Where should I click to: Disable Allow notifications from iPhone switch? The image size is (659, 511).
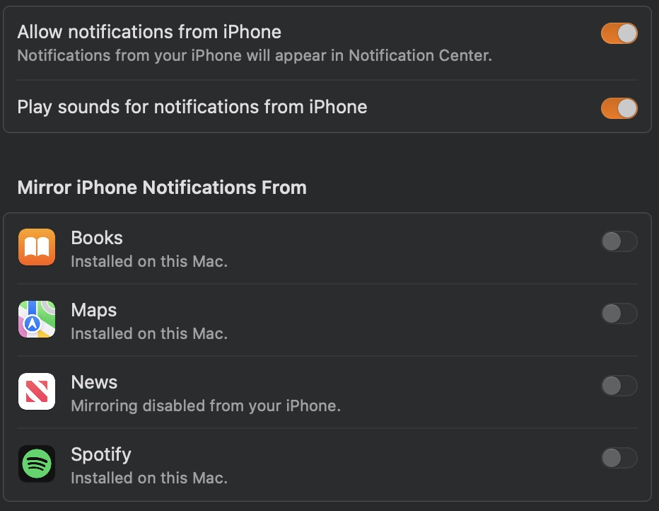(x=619, y=33)
